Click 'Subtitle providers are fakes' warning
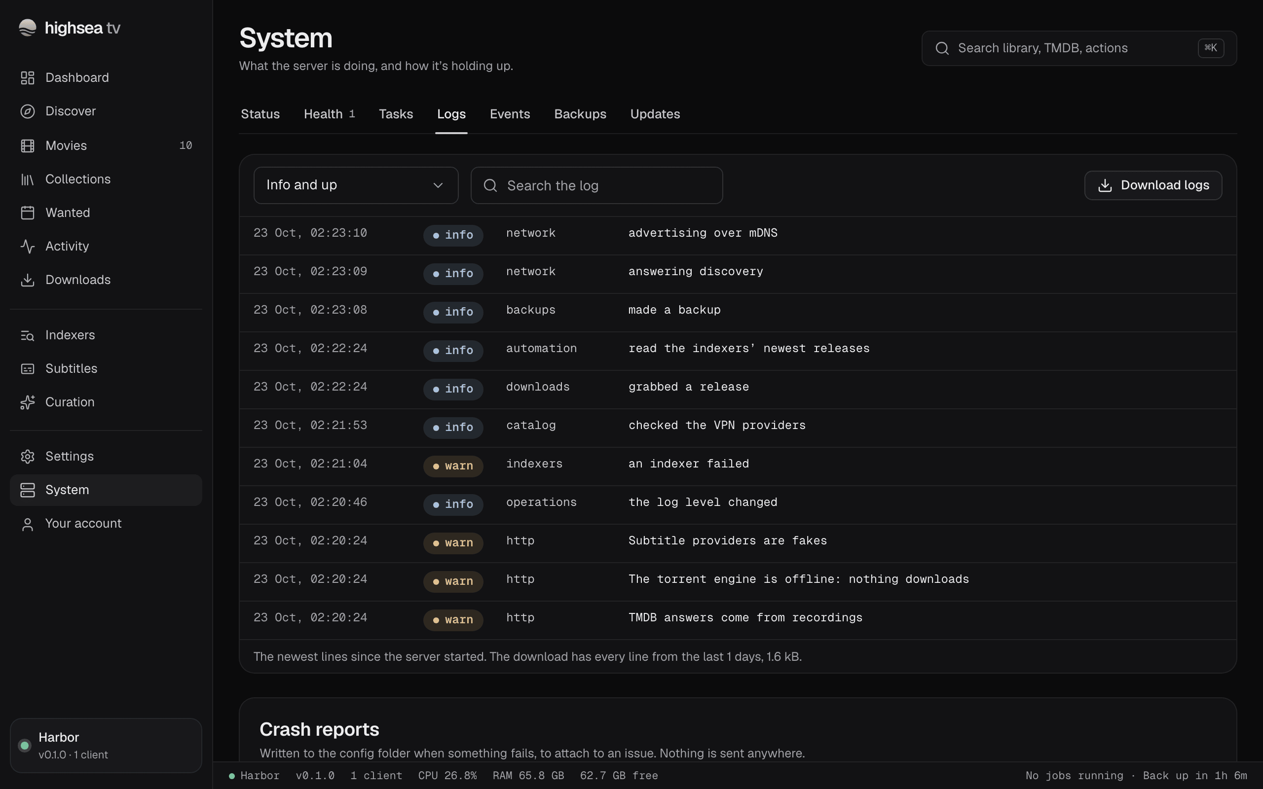Image resolution: width=1263 pixels, height=789 pixels. 728,540
